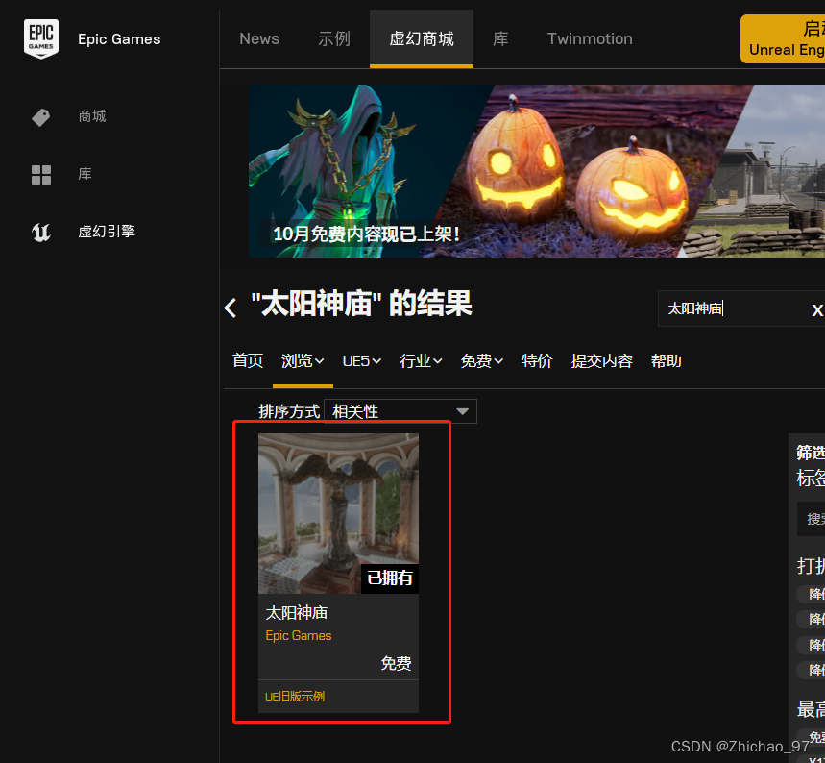Switch to the top 库 tab
This screenshot has width=825, height=763.
pyautogui.click(x=500, y=38)
